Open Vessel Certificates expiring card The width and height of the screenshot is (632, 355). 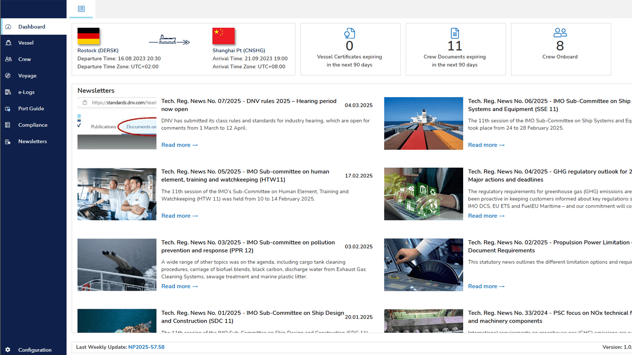click(x=350, y=49)
